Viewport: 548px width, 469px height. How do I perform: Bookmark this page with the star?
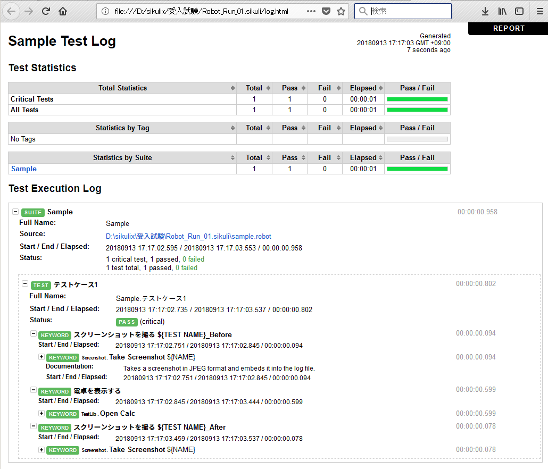pos(341,11)
